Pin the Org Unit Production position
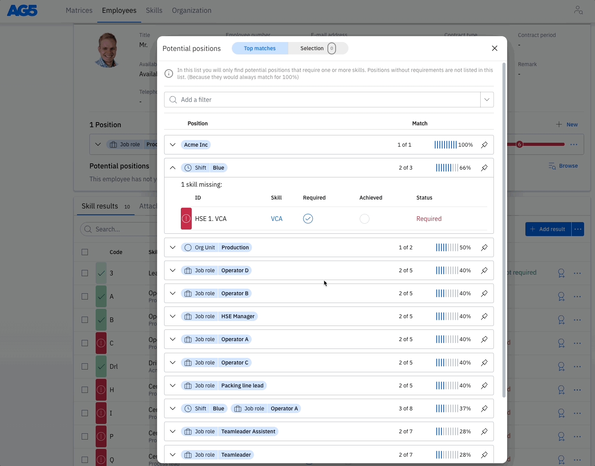The width and height of the screenshot is (595, 466). [x=484, y=247]
